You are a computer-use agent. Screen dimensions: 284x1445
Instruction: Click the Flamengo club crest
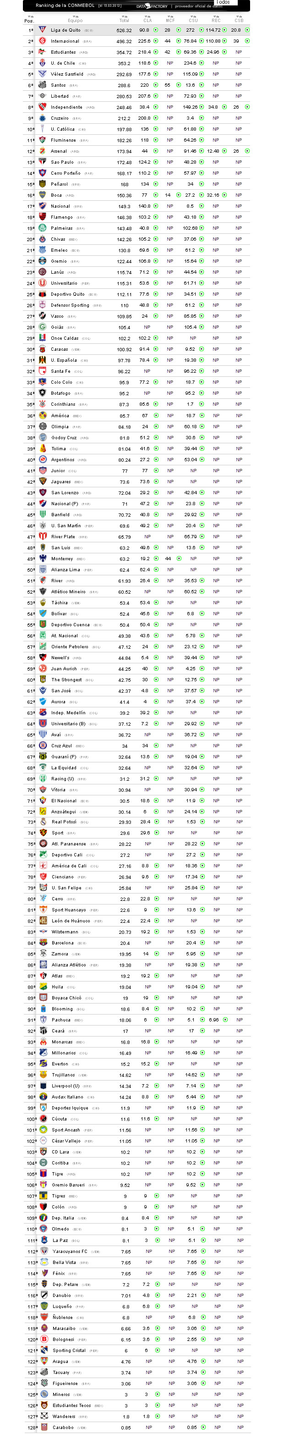(42, 216)
